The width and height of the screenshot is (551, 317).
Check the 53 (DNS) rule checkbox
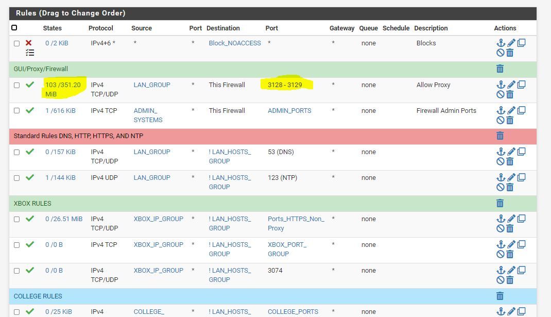[16, 153]
